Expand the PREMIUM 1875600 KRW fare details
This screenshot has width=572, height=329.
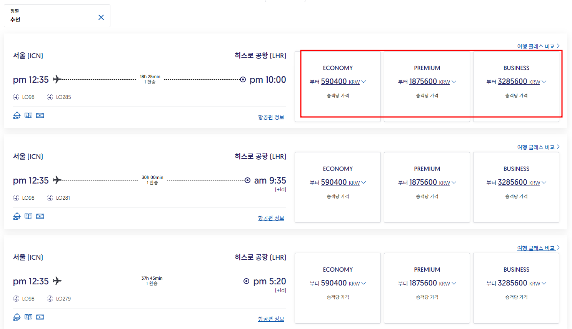click(454, 81)
